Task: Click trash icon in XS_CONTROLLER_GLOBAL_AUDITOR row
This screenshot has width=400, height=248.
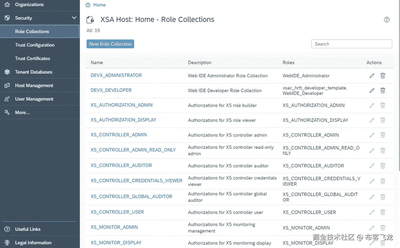Action: point(383,197)
